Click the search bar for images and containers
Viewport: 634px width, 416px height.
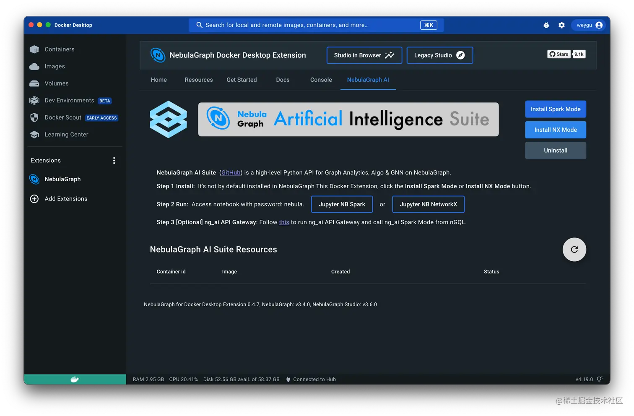tap(316, 25)
